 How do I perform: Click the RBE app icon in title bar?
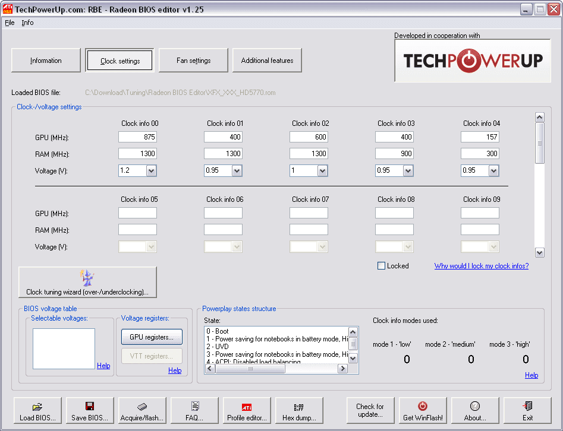point(7,9)
